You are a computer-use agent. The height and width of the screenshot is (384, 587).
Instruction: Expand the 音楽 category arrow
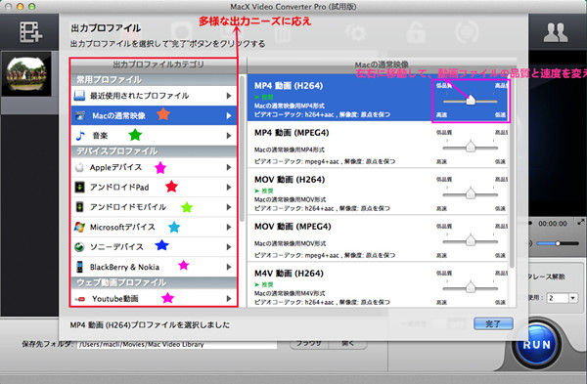click(229, 136)
